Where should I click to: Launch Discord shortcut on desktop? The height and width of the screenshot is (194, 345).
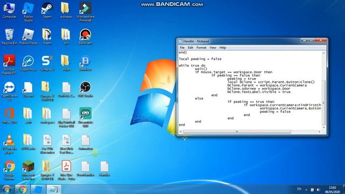tap(29, 89)
